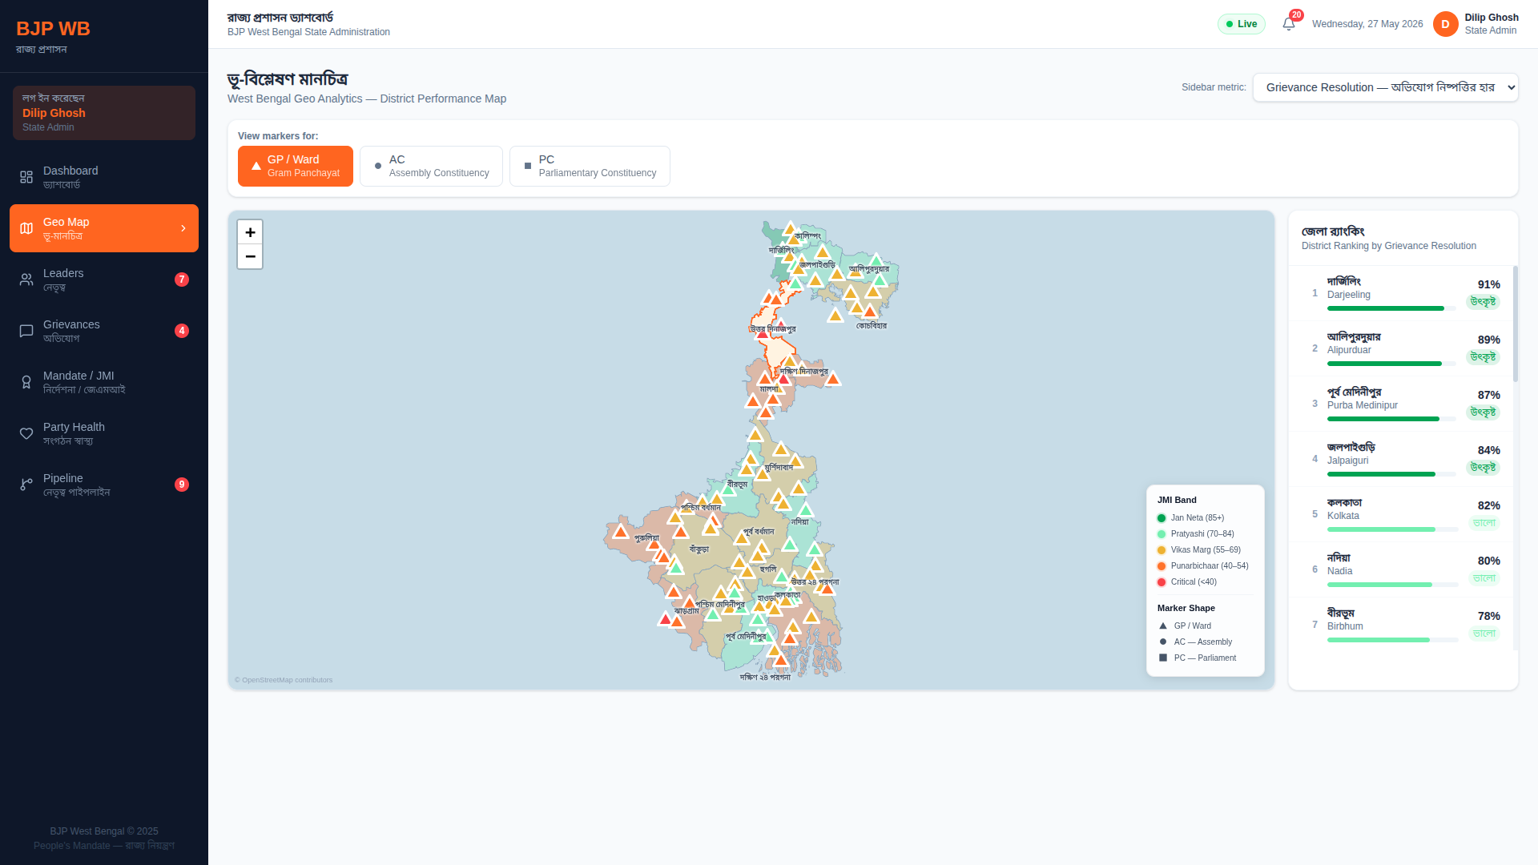The height and width of the screenshot is (865, 1538).
Task: Select the Nadia ranking row
Action: click(1400, 569)
